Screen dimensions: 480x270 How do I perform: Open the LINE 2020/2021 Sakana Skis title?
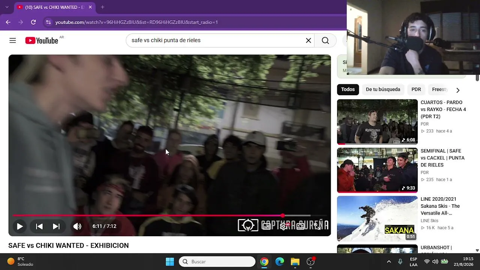point(440,206)
